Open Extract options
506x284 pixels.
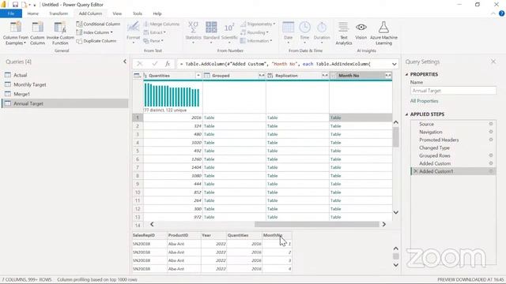(155, 32)
